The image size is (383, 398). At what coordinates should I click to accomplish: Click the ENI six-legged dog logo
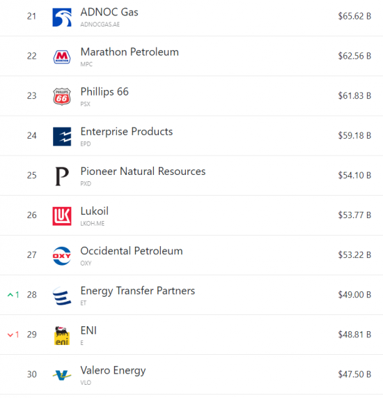(x=62, y=335)
